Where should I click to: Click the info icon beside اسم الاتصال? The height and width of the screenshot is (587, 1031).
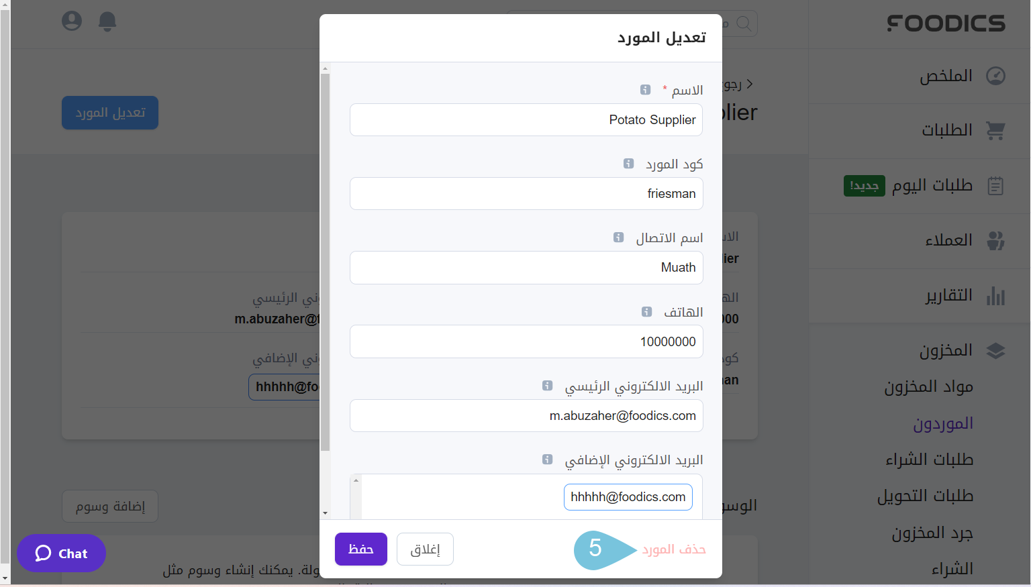click(x=619, y=237)
